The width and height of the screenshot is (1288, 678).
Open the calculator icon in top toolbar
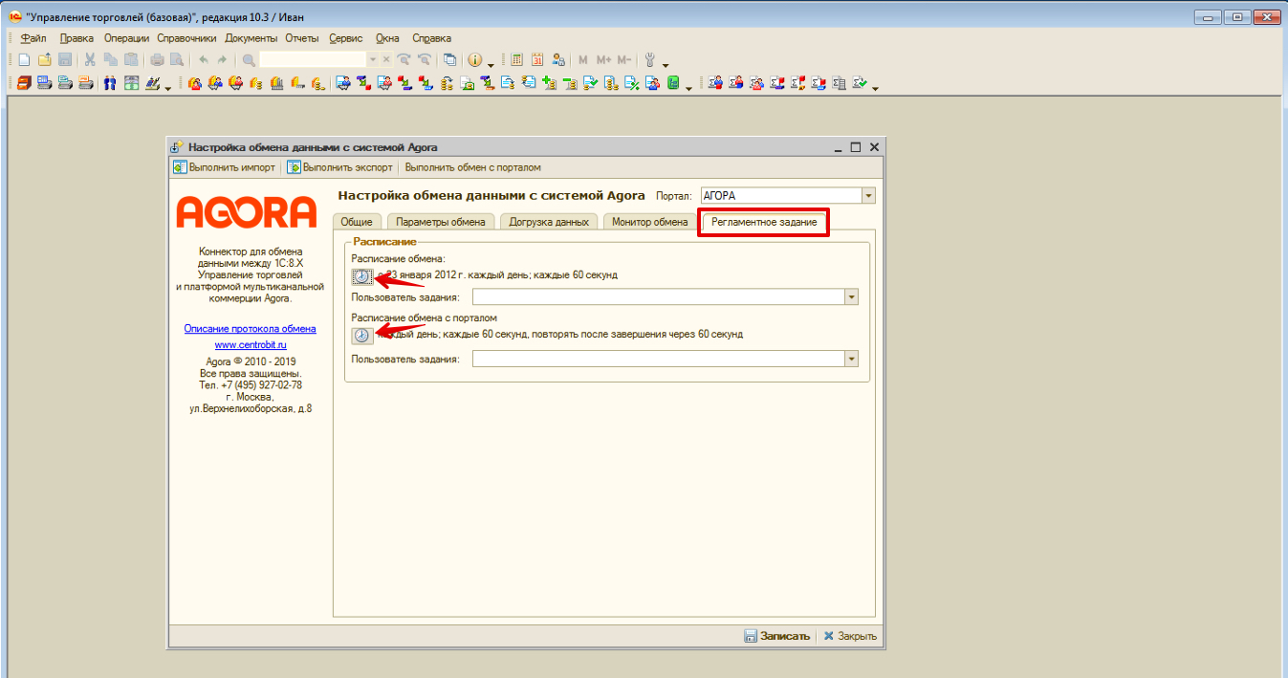point(516,59)
